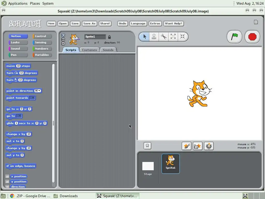
Task: Set rotation style to can rotate
Action: click(x=63, y=35)
